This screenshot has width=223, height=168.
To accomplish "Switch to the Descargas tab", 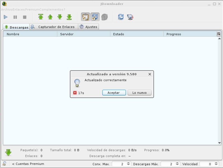I will click(x=16, y=27).
